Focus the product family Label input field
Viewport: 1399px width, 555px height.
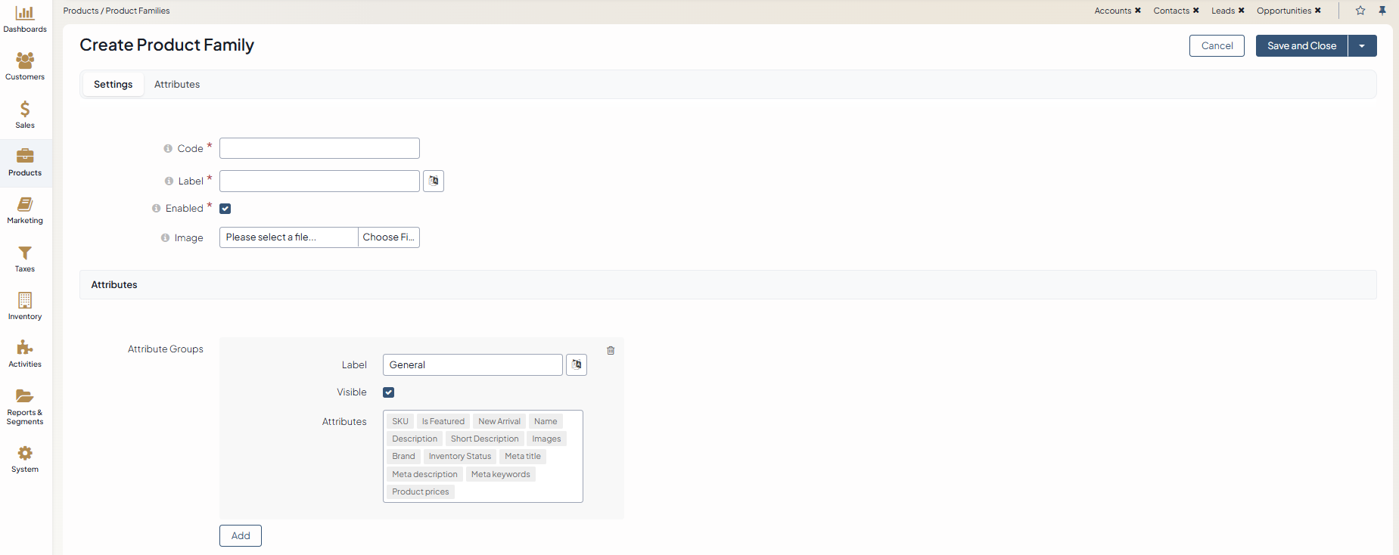coord(319,181)
